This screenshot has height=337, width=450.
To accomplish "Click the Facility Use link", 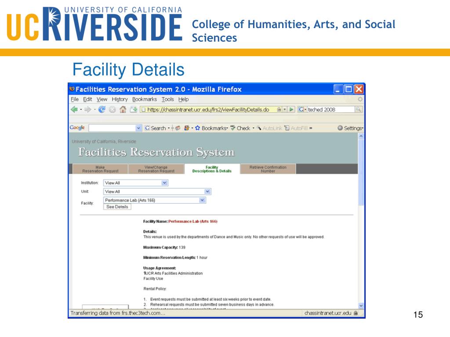I will pyautogui.click(x=153, y=279).
